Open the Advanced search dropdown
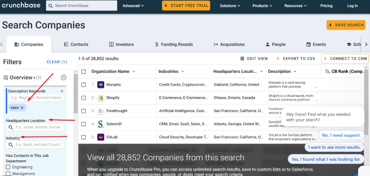 pos(133,6)
